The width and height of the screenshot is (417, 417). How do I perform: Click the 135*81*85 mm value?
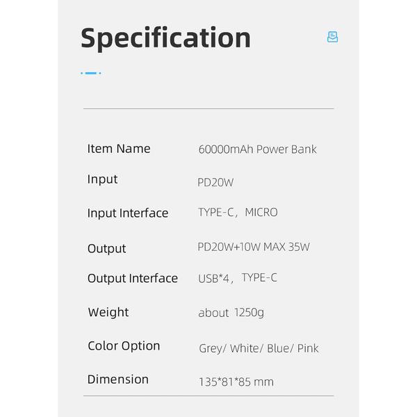click(x=236, y=382)
